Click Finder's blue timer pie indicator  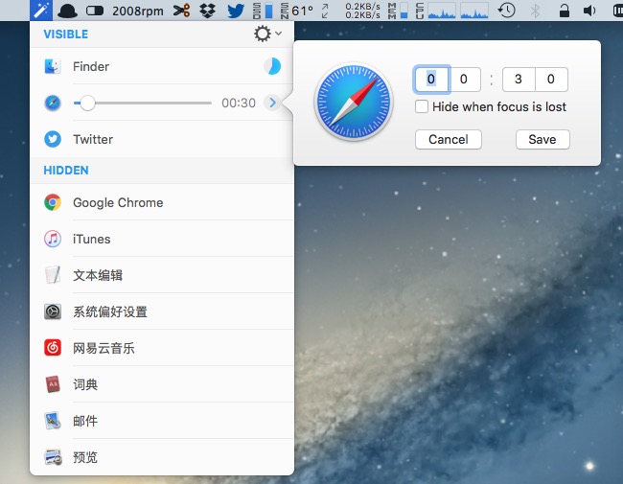tap(272, 66)
